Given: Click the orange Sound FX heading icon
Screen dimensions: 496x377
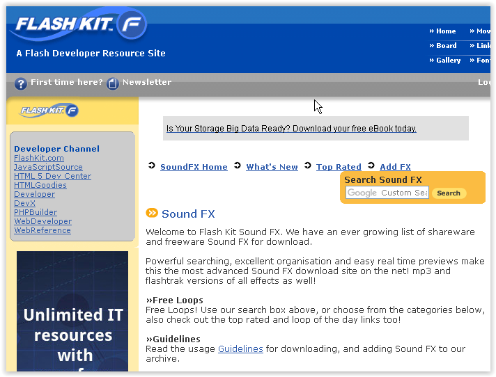Looking at the screenshot, I should [152, 213].
